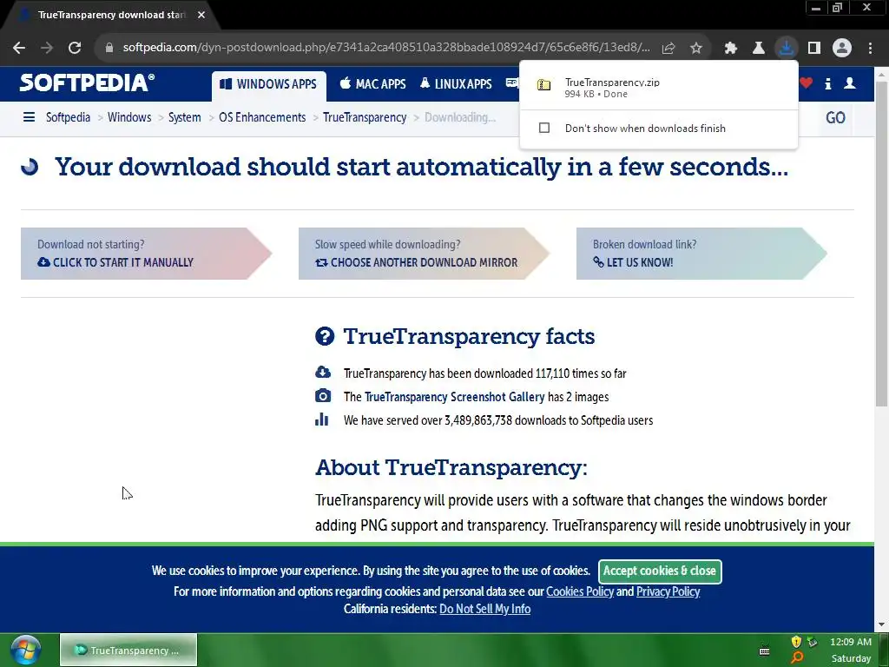Viewport: 889px width, 667px height.
Task: Share this page using the share icon
Action: [x=668, y=49]
